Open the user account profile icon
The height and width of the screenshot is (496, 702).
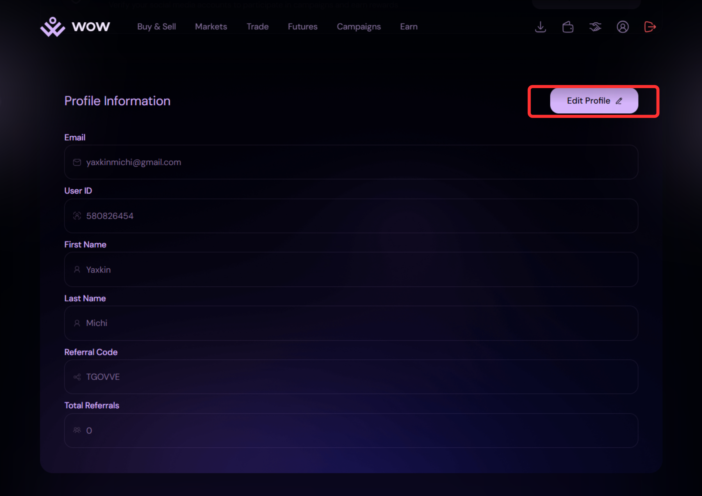click(623, 27)
